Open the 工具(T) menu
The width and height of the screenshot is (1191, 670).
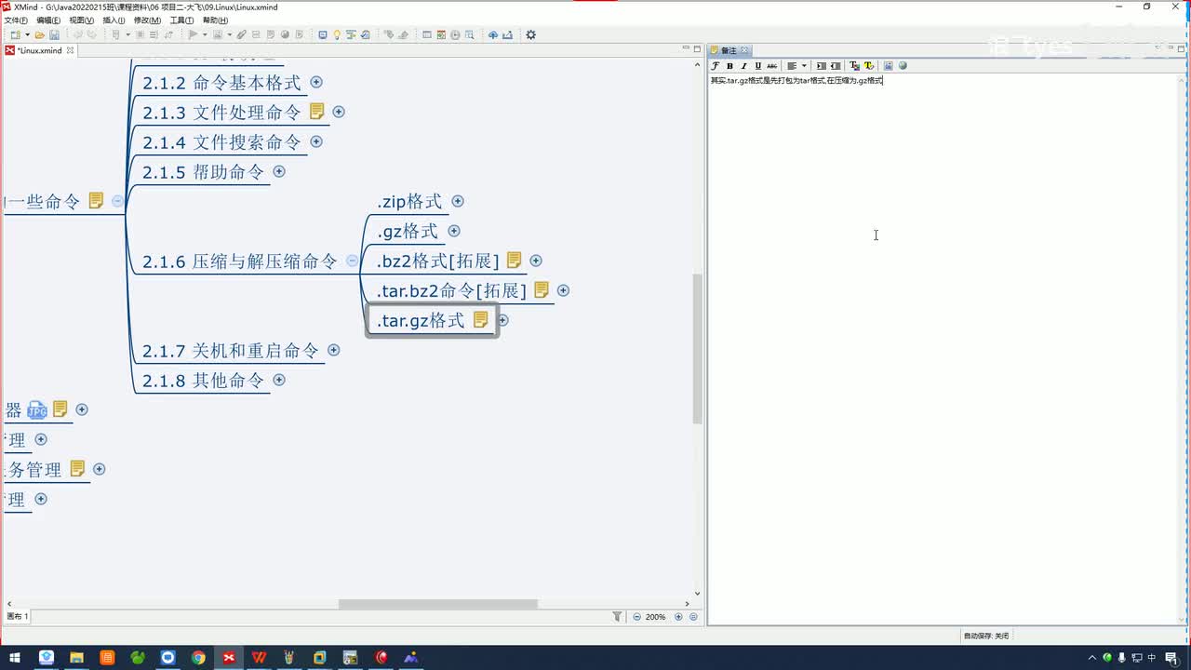point(181,20)
